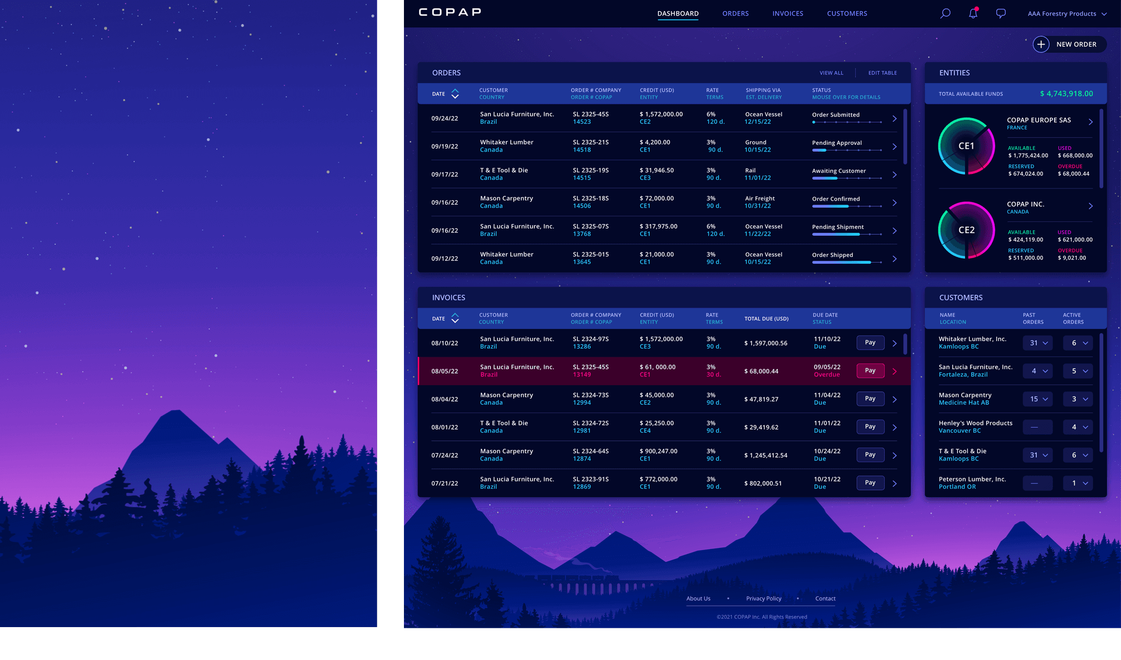Click the search magnifier icon

945,13
